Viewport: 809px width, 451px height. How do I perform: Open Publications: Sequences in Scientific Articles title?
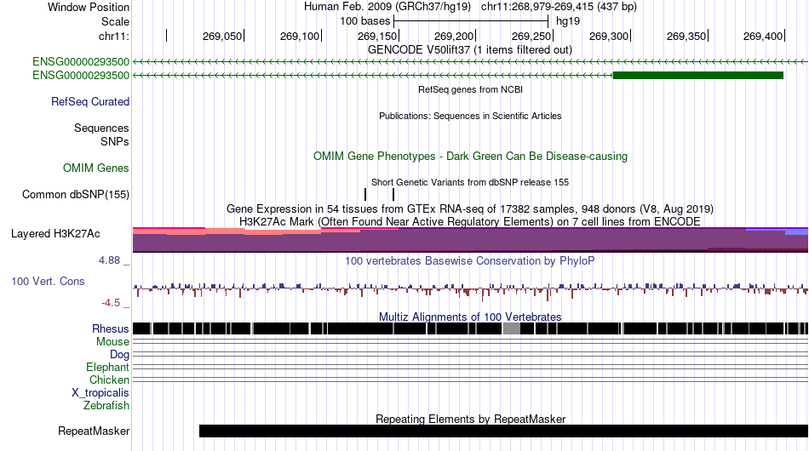(x=470, y=116)
